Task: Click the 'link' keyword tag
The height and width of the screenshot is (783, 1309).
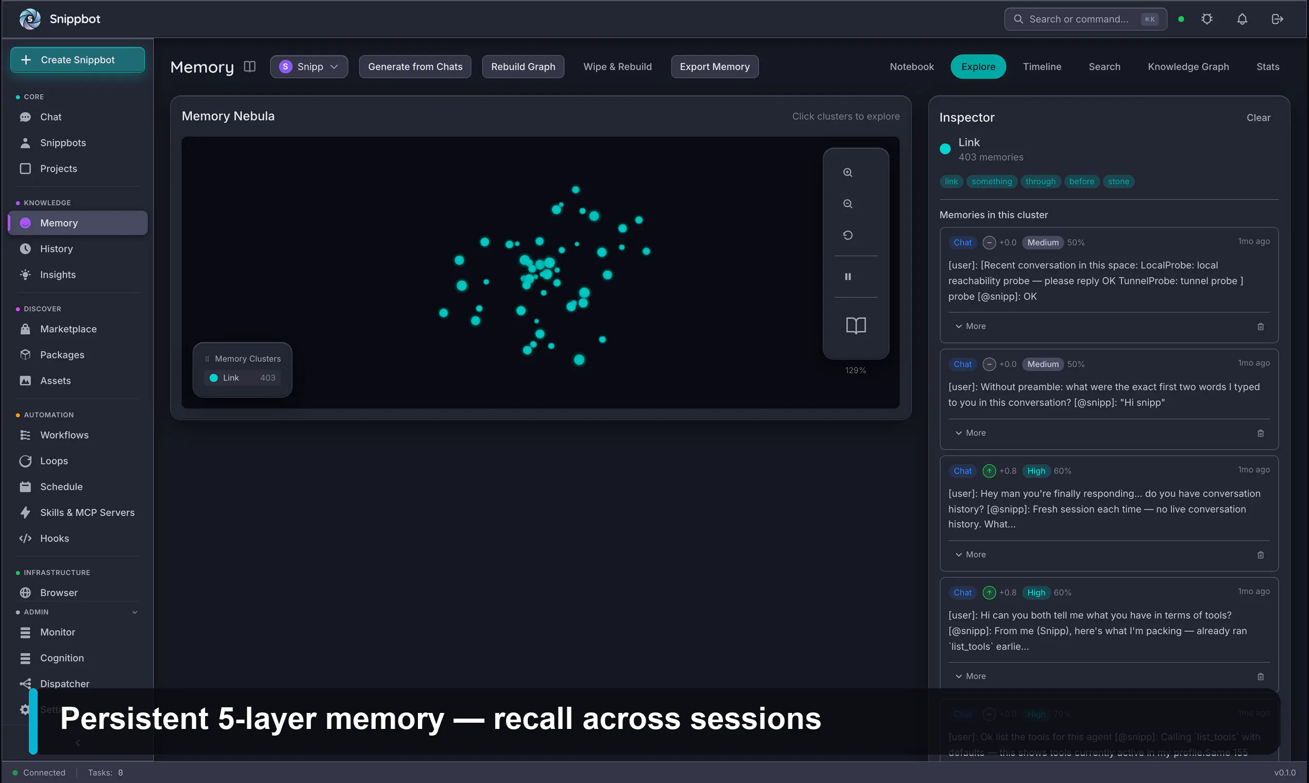Action: (951, 181)
